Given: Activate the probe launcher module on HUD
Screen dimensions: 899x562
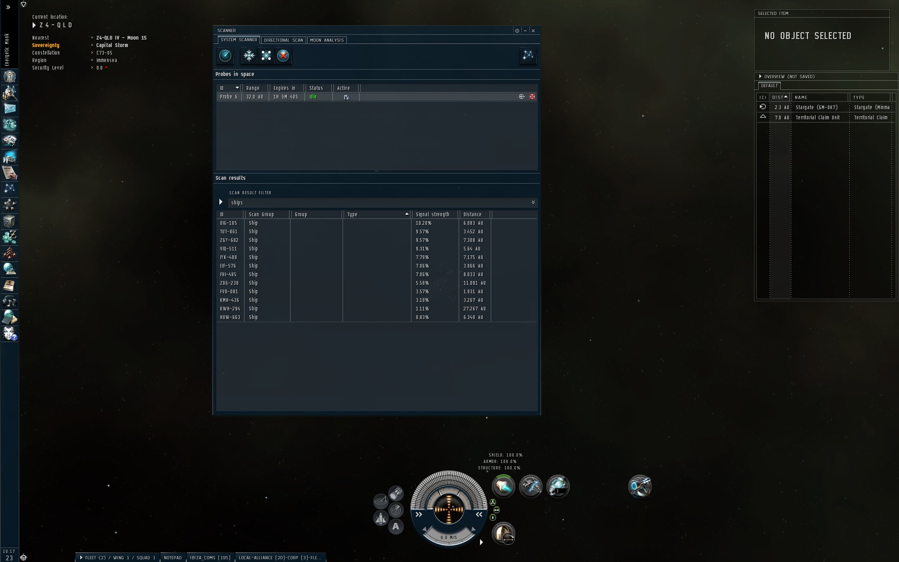Looking at the screenshot, I should tap(640, 486).
